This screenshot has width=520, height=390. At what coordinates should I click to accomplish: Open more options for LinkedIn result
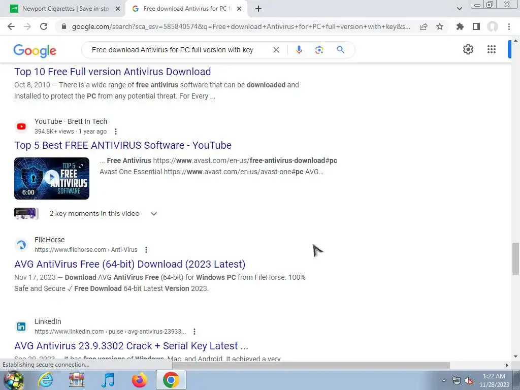[194, 331]
